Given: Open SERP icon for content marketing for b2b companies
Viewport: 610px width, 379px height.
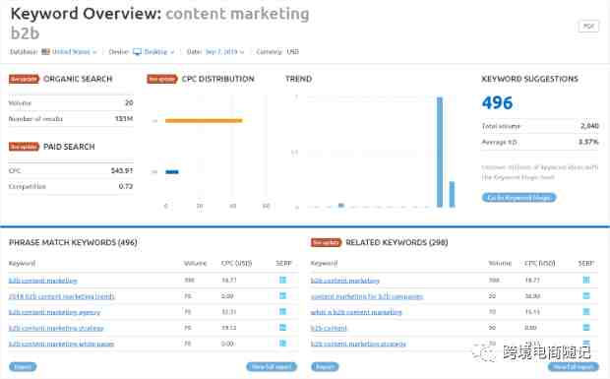Looking at the screenshot, I should point(586,295).
